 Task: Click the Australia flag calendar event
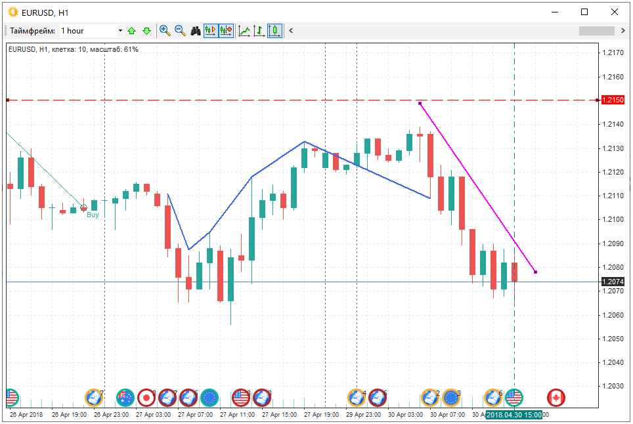point(125,397)
